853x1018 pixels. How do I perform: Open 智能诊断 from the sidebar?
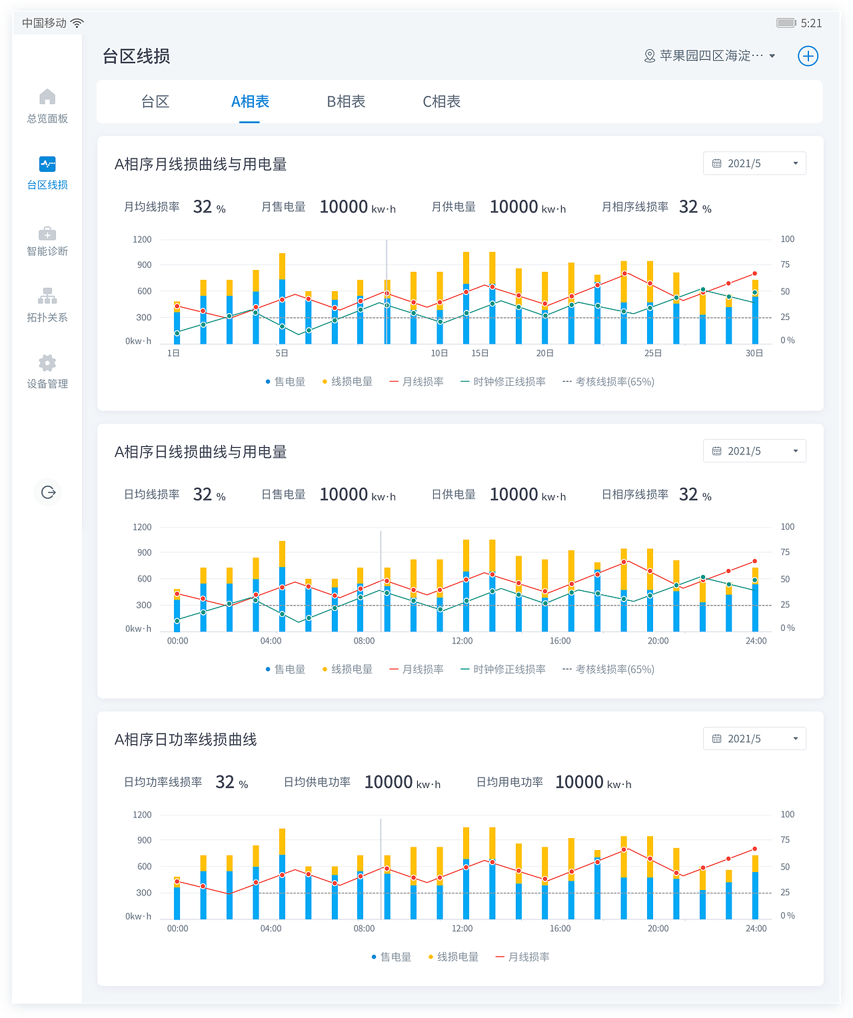pos(47,240)
